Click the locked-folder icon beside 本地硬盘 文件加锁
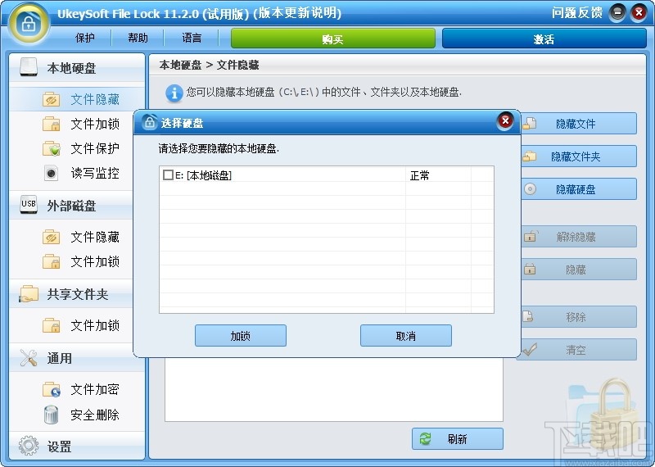Image resolution: width=655 pixels, height=467 pixels. (51, 124)
